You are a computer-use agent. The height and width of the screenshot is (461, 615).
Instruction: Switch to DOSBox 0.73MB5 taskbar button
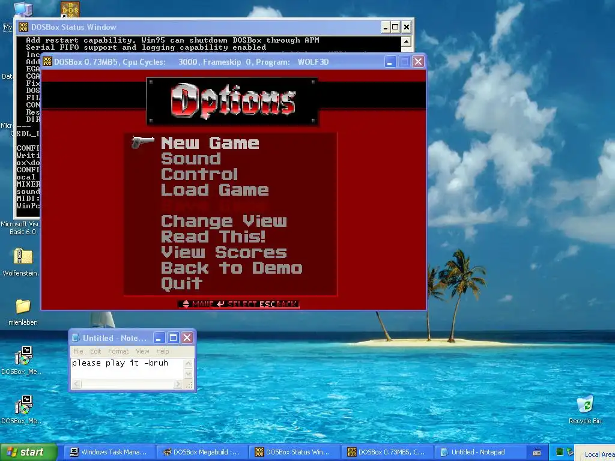click(x=387, y=452)
